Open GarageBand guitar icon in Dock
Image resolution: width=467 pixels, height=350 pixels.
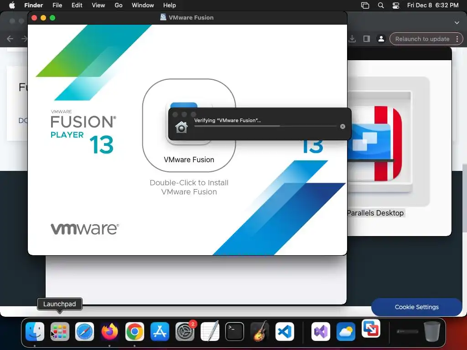pos(259,331)
